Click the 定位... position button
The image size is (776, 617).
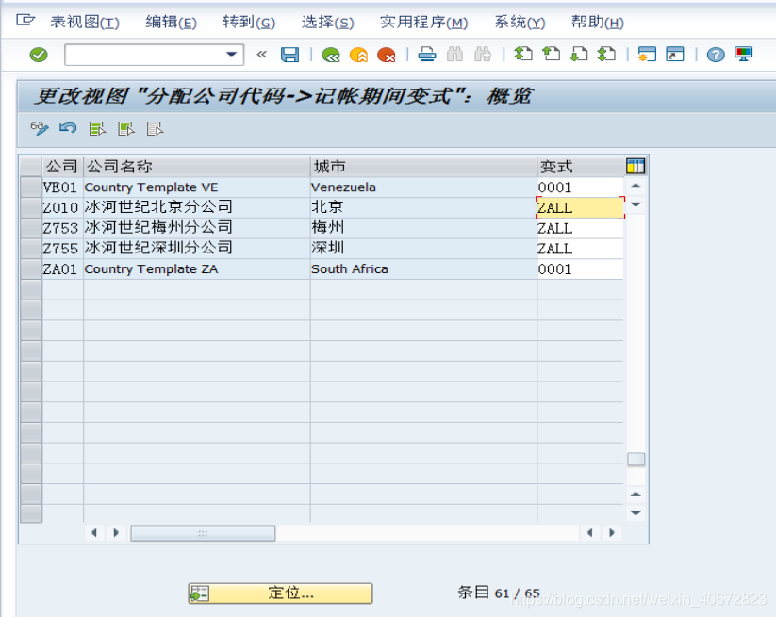click(x=280, y=593)
